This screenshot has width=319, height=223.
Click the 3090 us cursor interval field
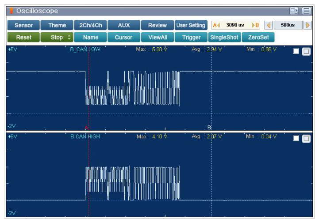point(235,25)
